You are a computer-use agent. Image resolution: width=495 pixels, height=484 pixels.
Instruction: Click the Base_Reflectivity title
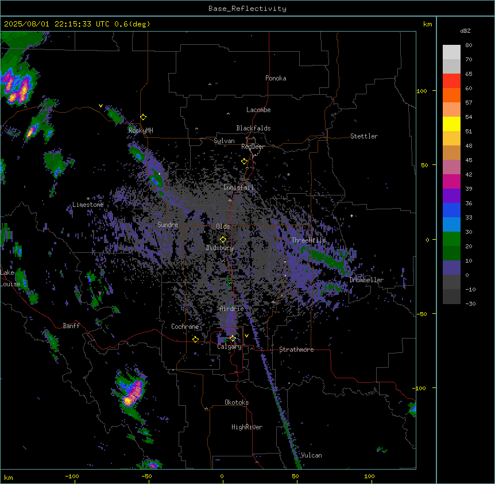tap(247, 9)
